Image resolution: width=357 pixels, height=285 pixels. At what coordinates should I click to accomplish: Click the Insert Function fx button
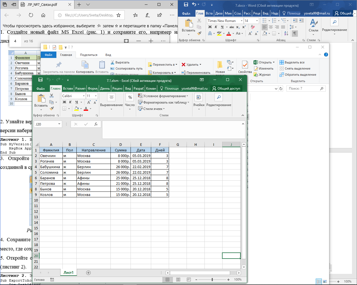96,124
